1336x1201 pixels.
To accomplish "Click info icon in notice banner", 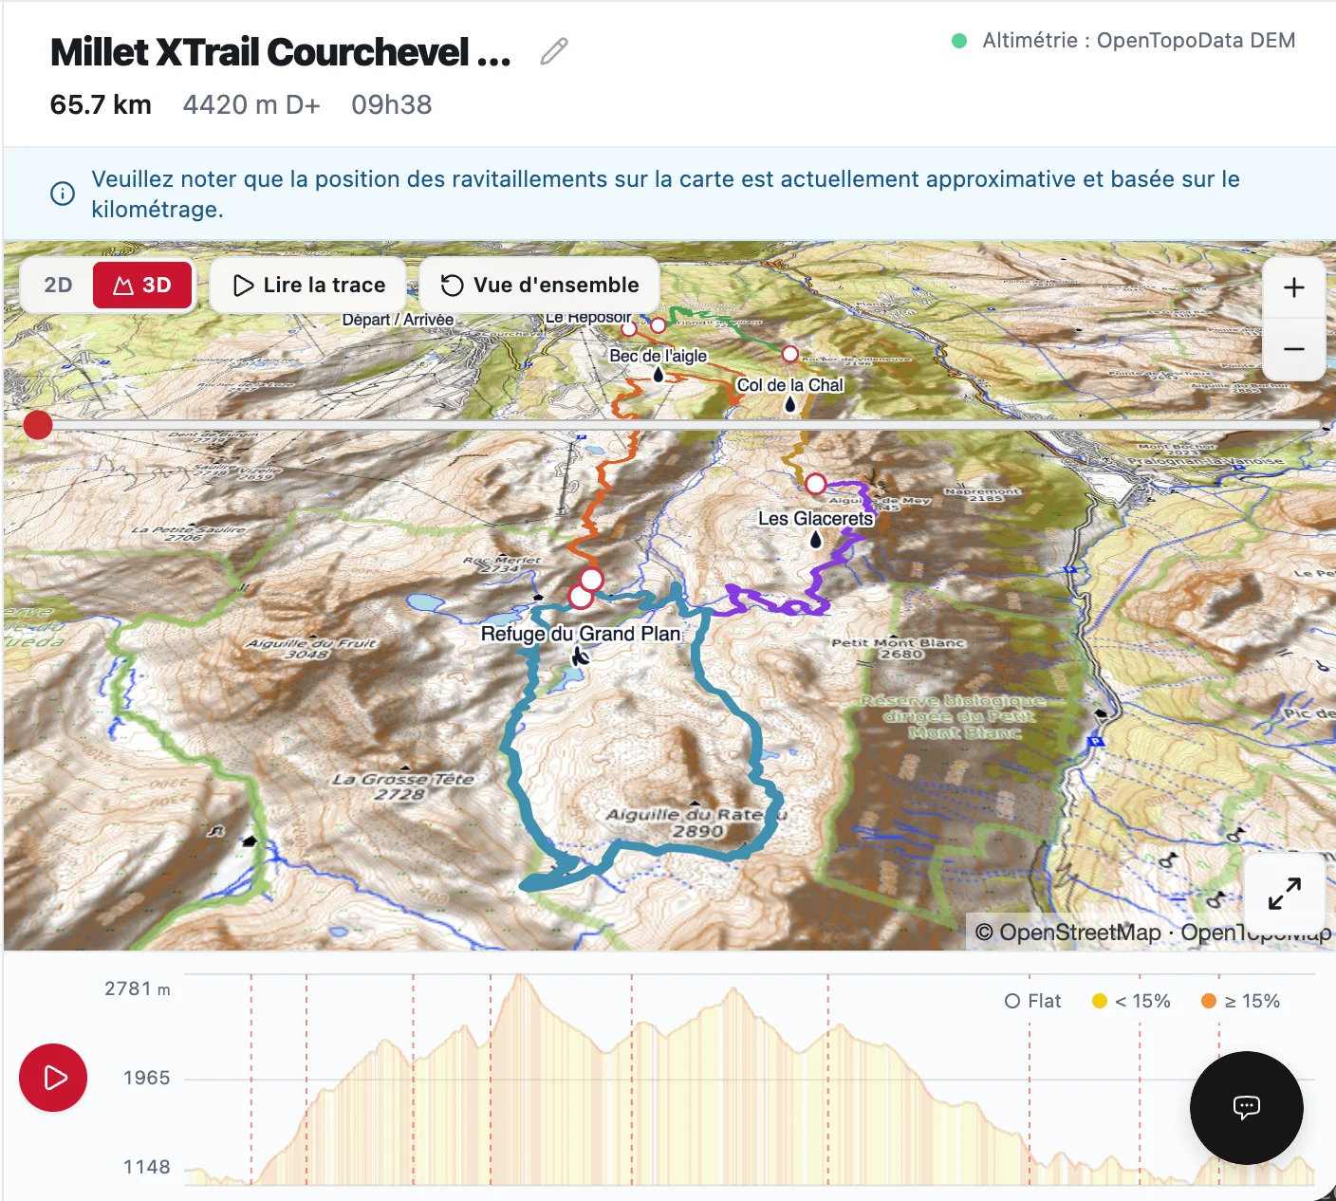I will coord(63,194).
